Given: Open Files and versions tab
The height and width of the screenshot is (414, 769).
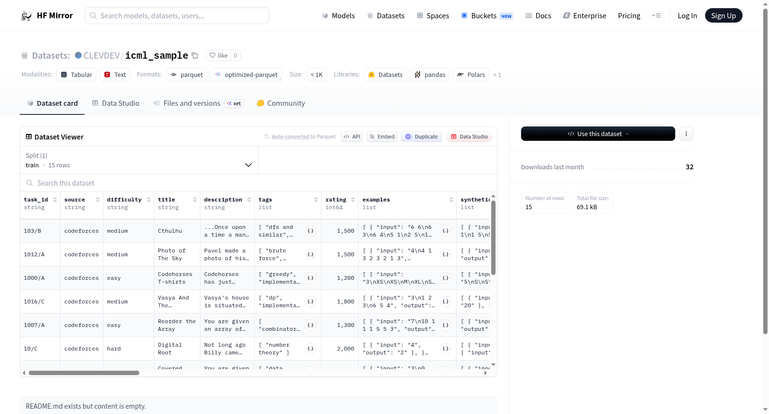Looking at the screenshot, I should click(x=198, y=103).
